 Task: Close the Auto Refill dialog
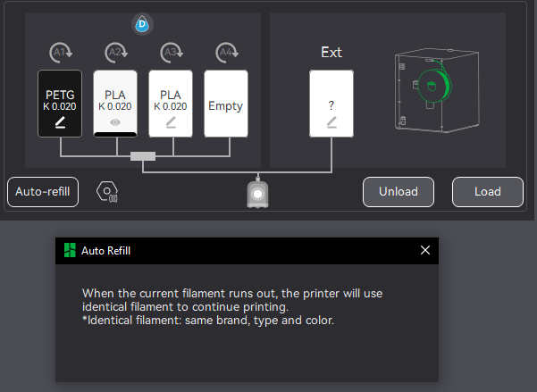click(x=425, y=251)
